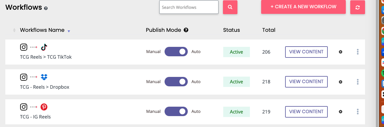Click the magnifier search button
384x127 pixels.
click(x=230, y=7)
